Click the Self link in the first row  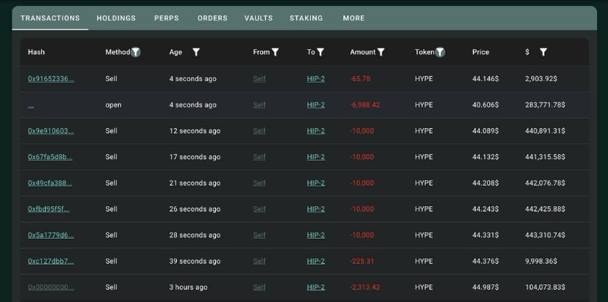point(259,79)
